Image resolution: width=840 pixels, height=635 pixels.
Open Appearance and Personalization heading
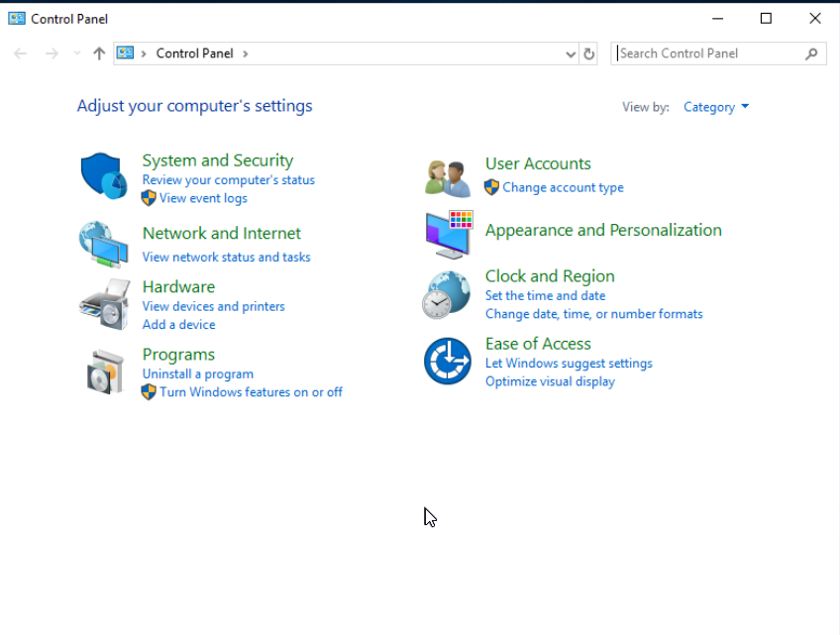603,230
